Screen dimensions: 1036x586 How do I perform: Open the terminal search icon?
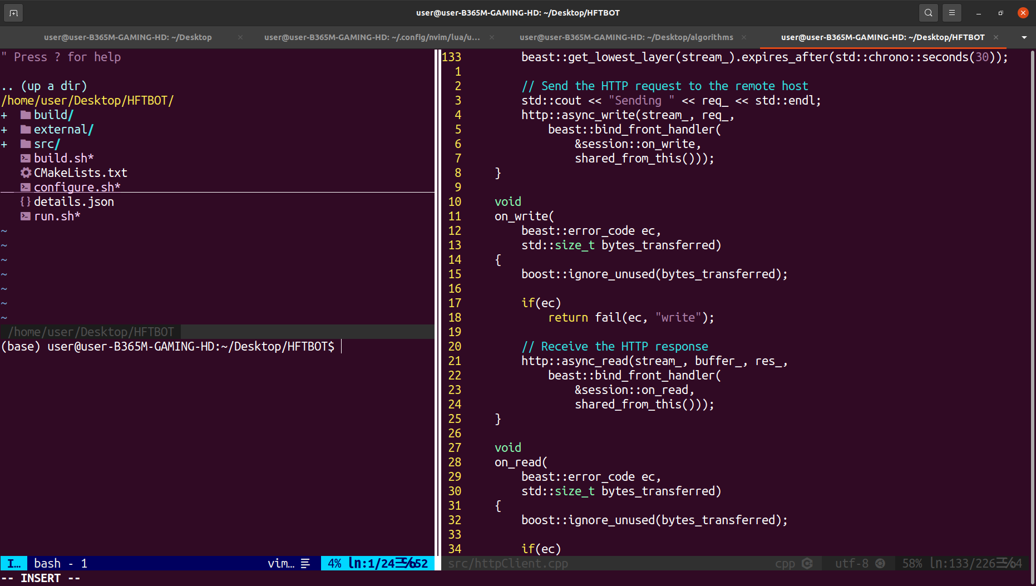coord(928,13)
